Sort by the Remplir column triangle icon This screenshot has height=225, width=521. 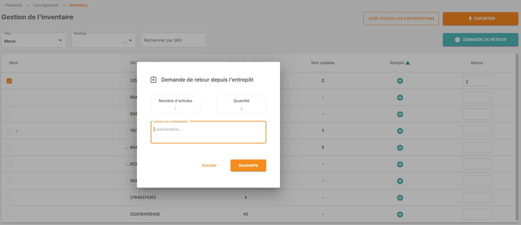(408, 63)
